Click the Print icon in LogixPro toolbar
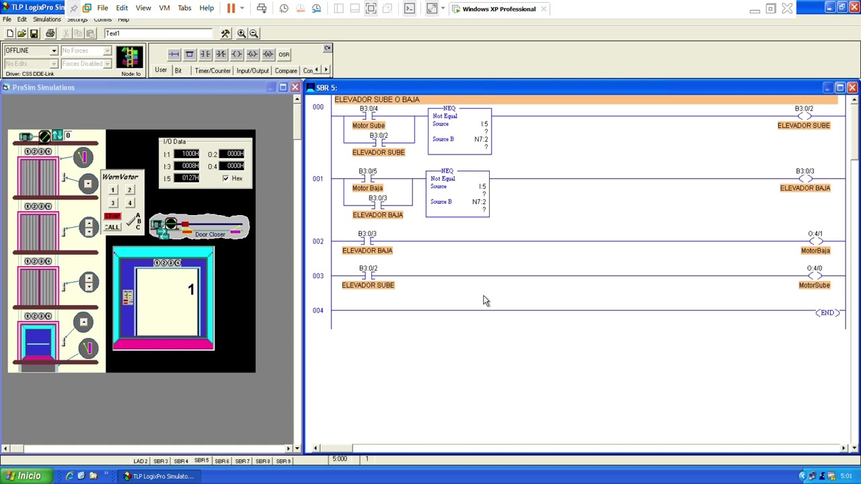Image resolution: width=861 pixels, height=484 pixels. pyautogui.click(x=50, y=34)
